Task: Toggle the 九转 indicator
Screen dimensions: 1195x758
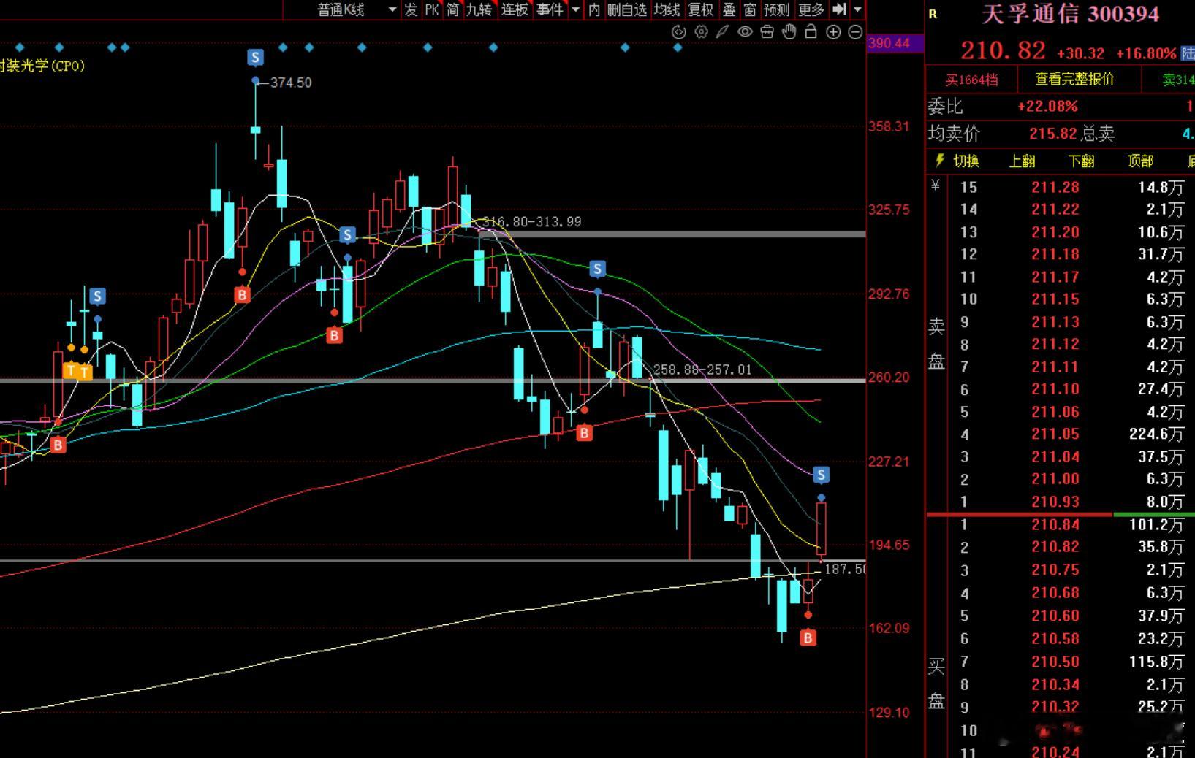Action: click(479, 9)
